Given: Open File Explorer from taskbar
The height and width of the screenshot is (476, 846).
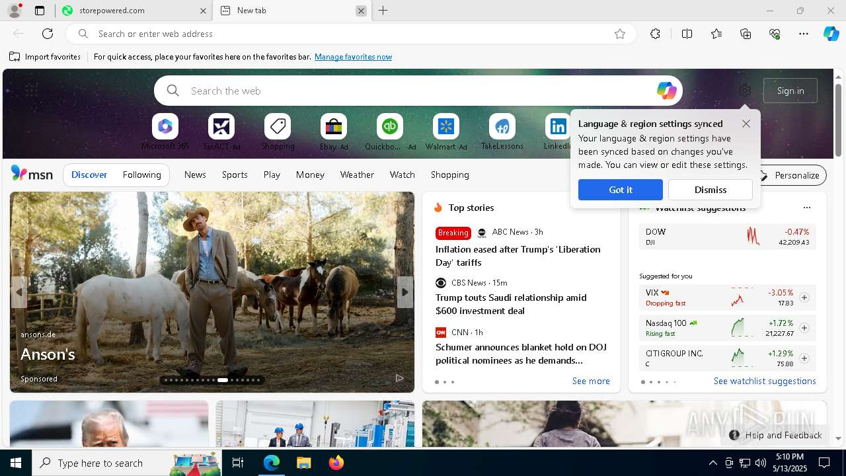Looking at the screenshot, I should 303,463.
